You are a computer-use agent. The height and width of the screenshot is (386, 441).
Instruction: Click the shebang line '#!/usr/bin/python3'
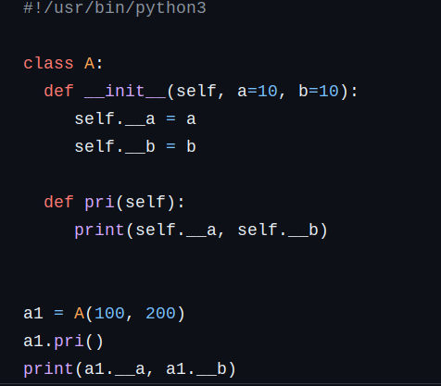(115, 8)
